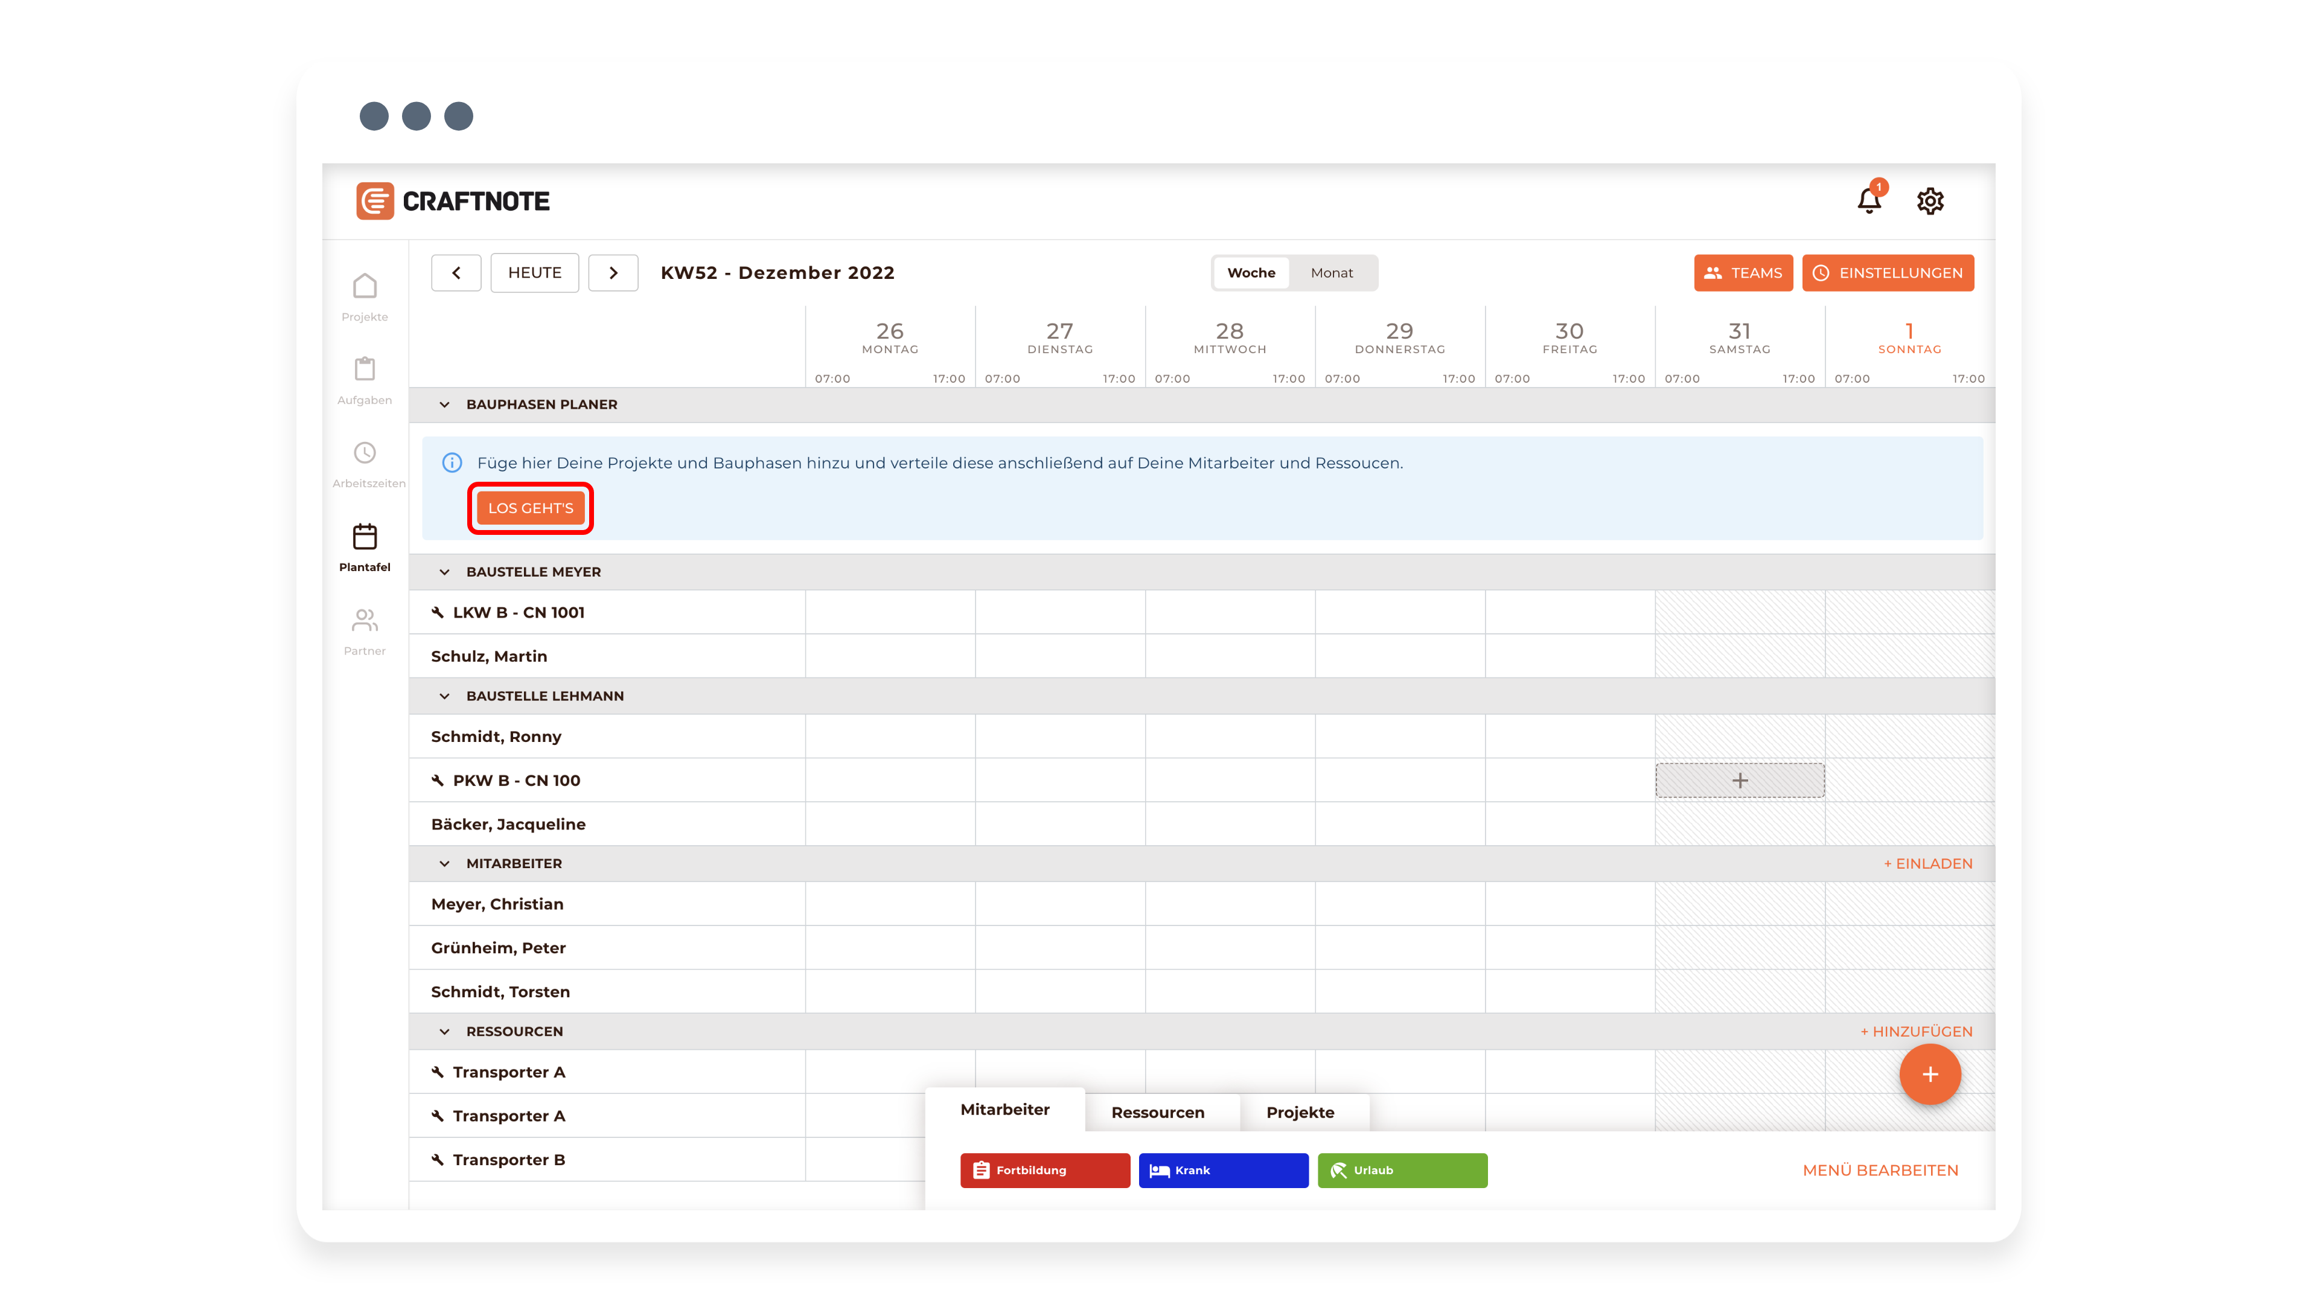Collapse the Bauphasen Planer section
Viewport: 2318px width, 1304px height.
point(444,405)
